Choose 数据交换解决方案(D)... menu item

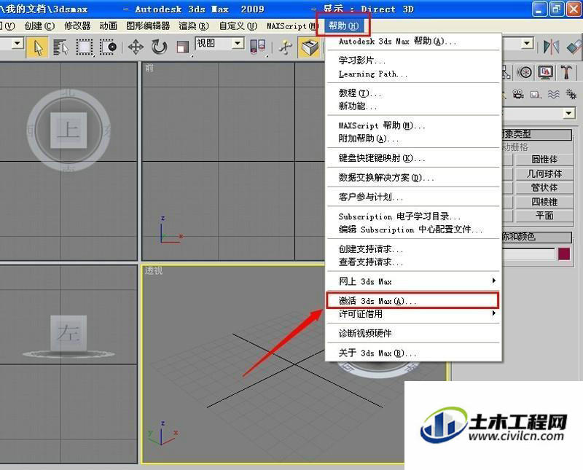413,177
